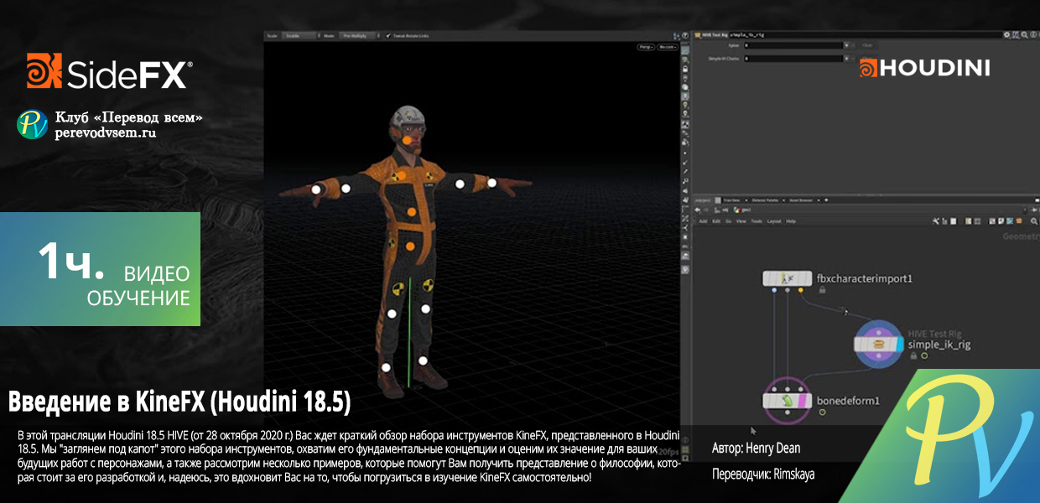Screen dimensions: 1040x503
Task: Toggle the reference plane display icon in viewport toolbar
Action: (x=685, y=50)
